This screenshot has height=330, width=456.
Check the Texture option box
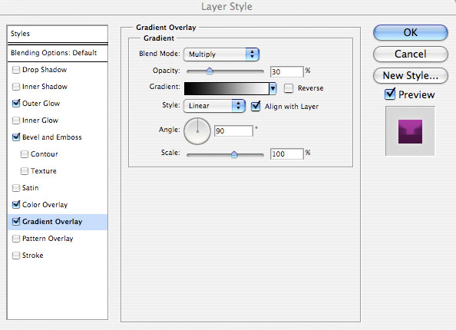point(25,171)
